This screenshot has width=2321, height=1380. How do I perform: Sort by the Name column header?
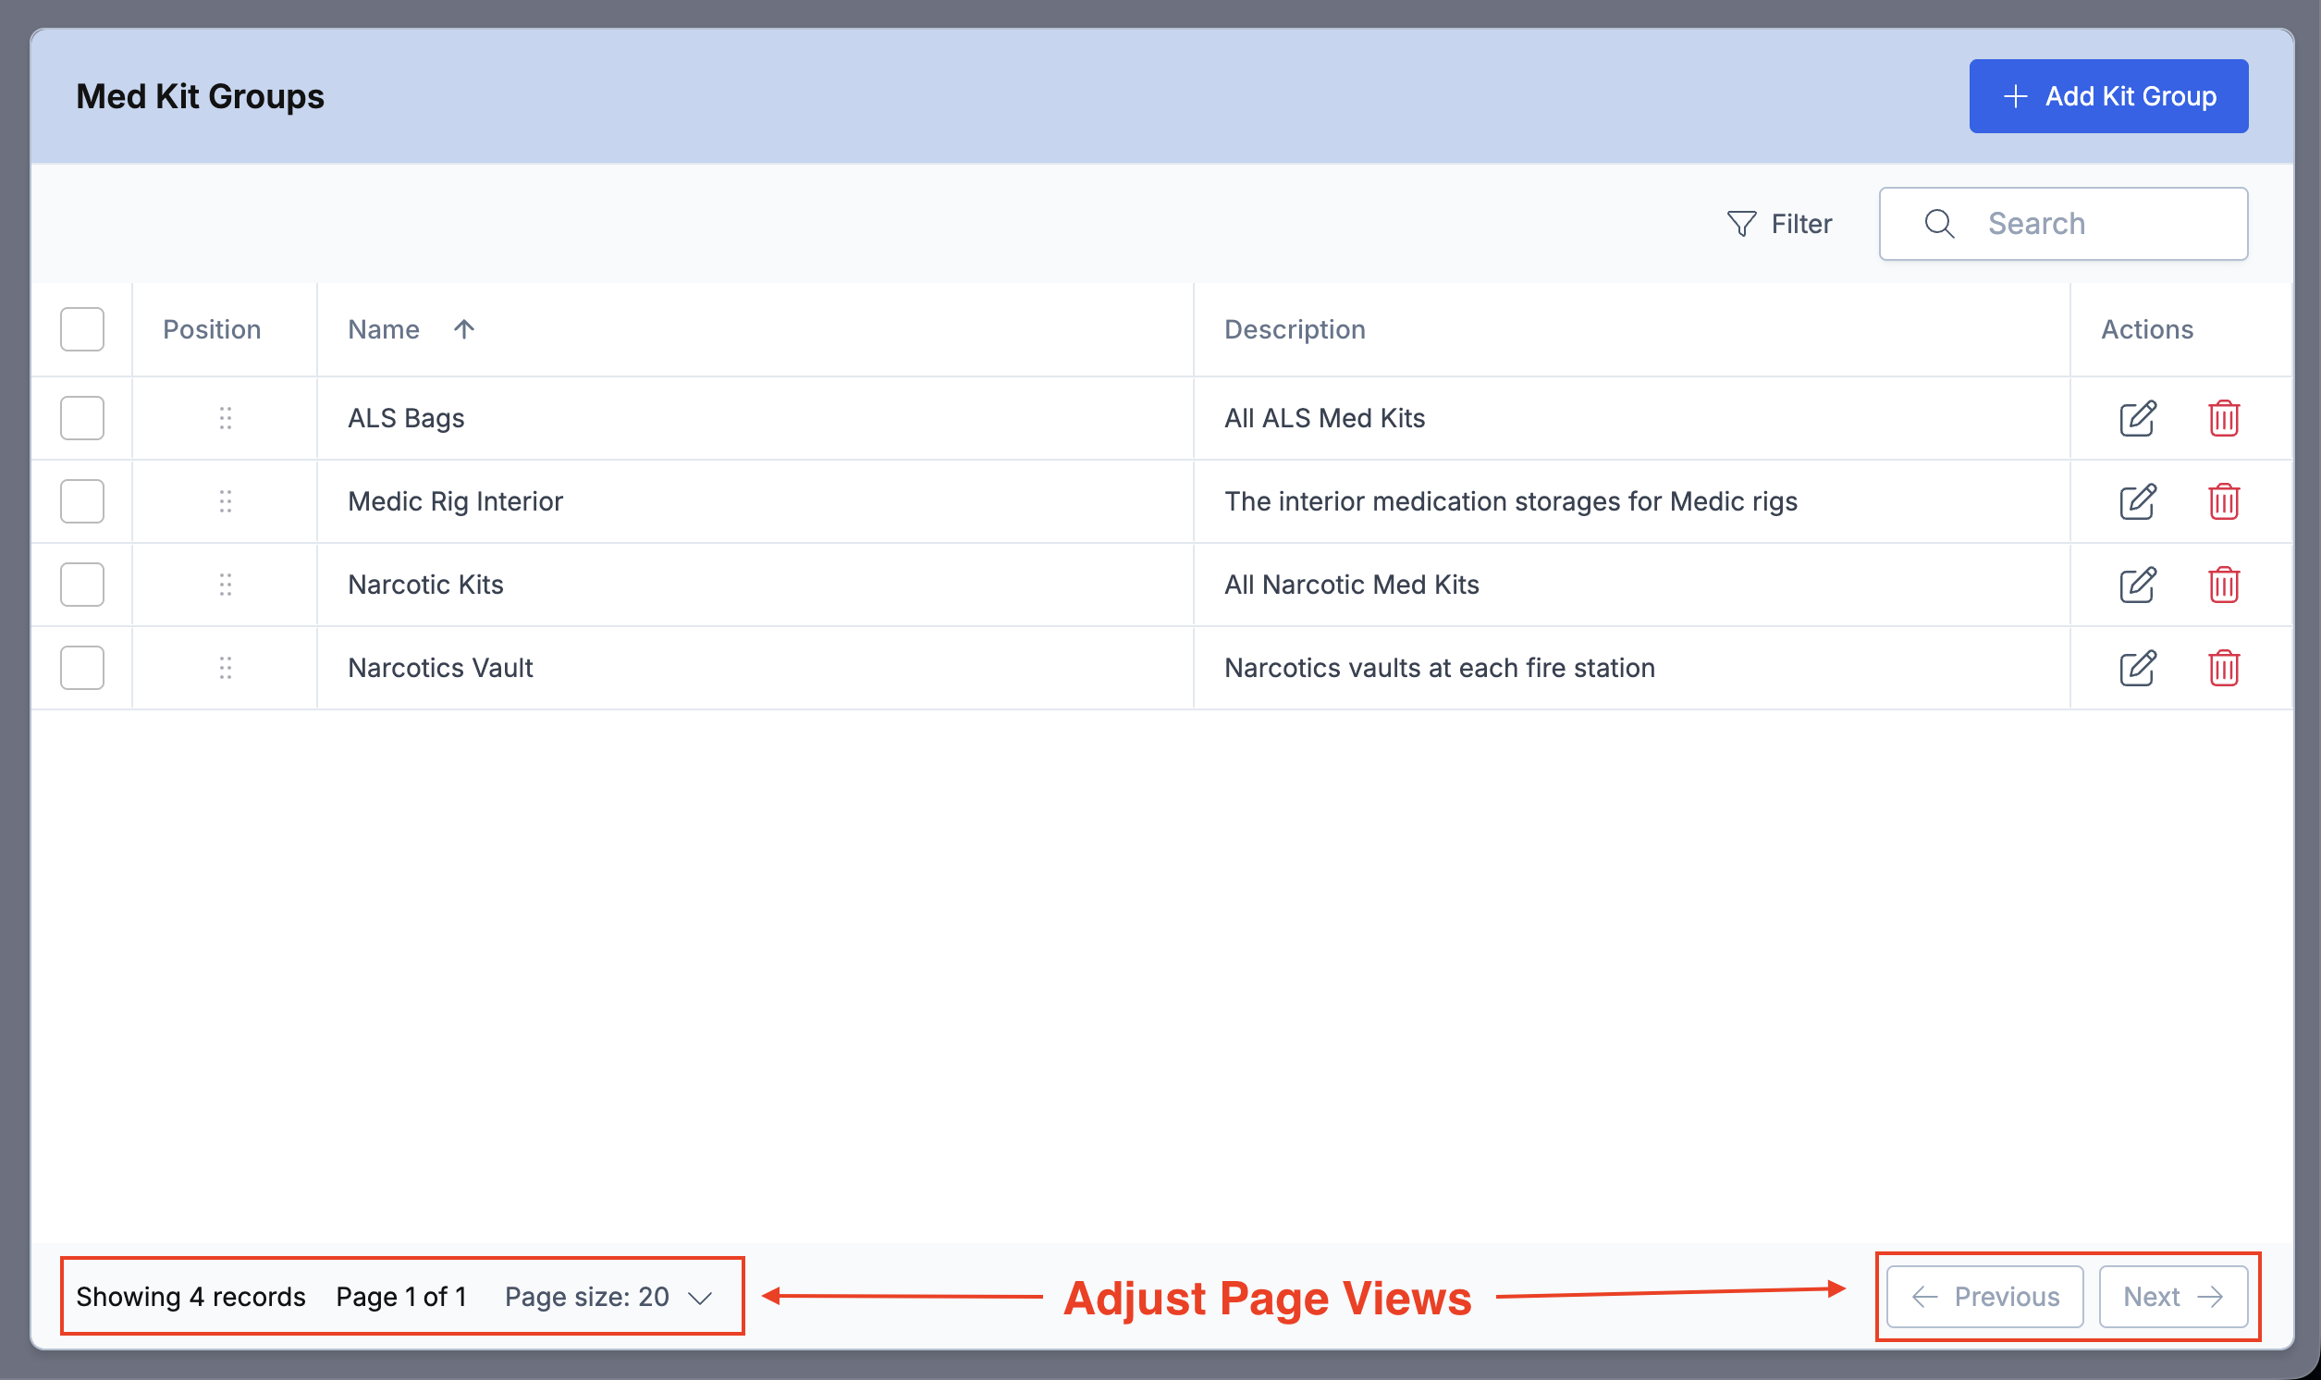coord(384,329)
